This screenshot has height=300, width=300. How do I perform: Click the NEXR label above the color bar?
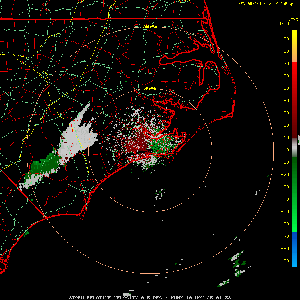(293, 20)
